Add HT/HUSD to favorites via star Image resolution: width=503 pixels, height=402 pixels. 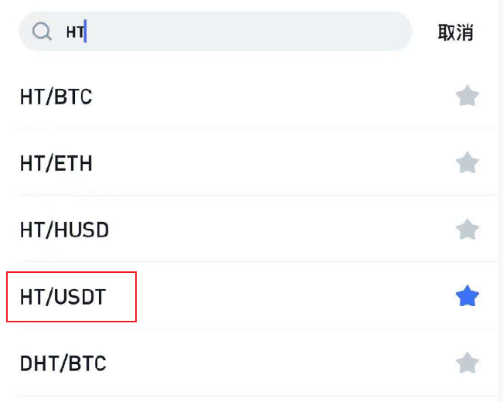coord(467,230)
